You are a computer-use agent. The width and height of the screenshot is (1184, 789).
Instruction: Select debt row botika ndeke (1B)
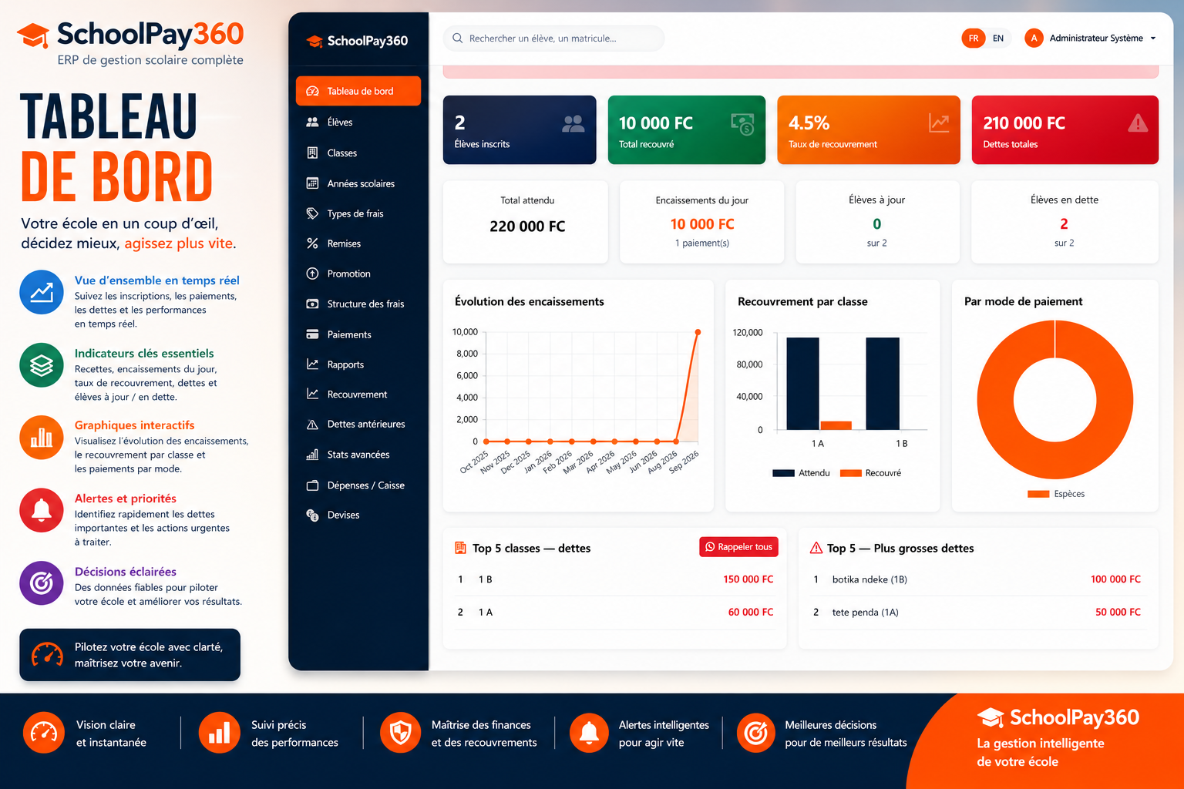click(x=977, y=579)
